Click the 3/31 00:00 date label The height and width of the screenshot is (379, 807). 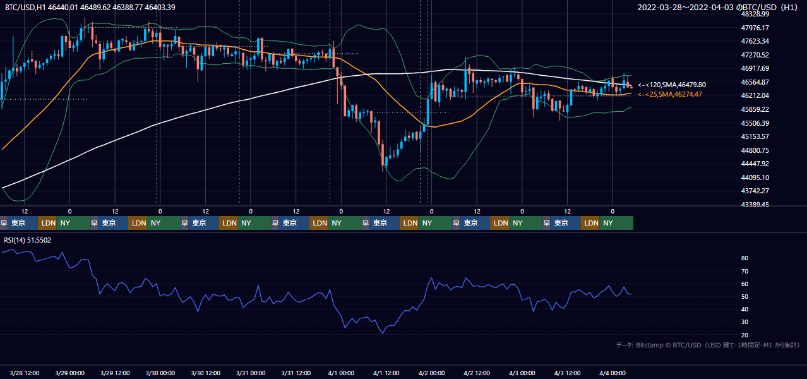pyautogui.click(x=251, y=373)
